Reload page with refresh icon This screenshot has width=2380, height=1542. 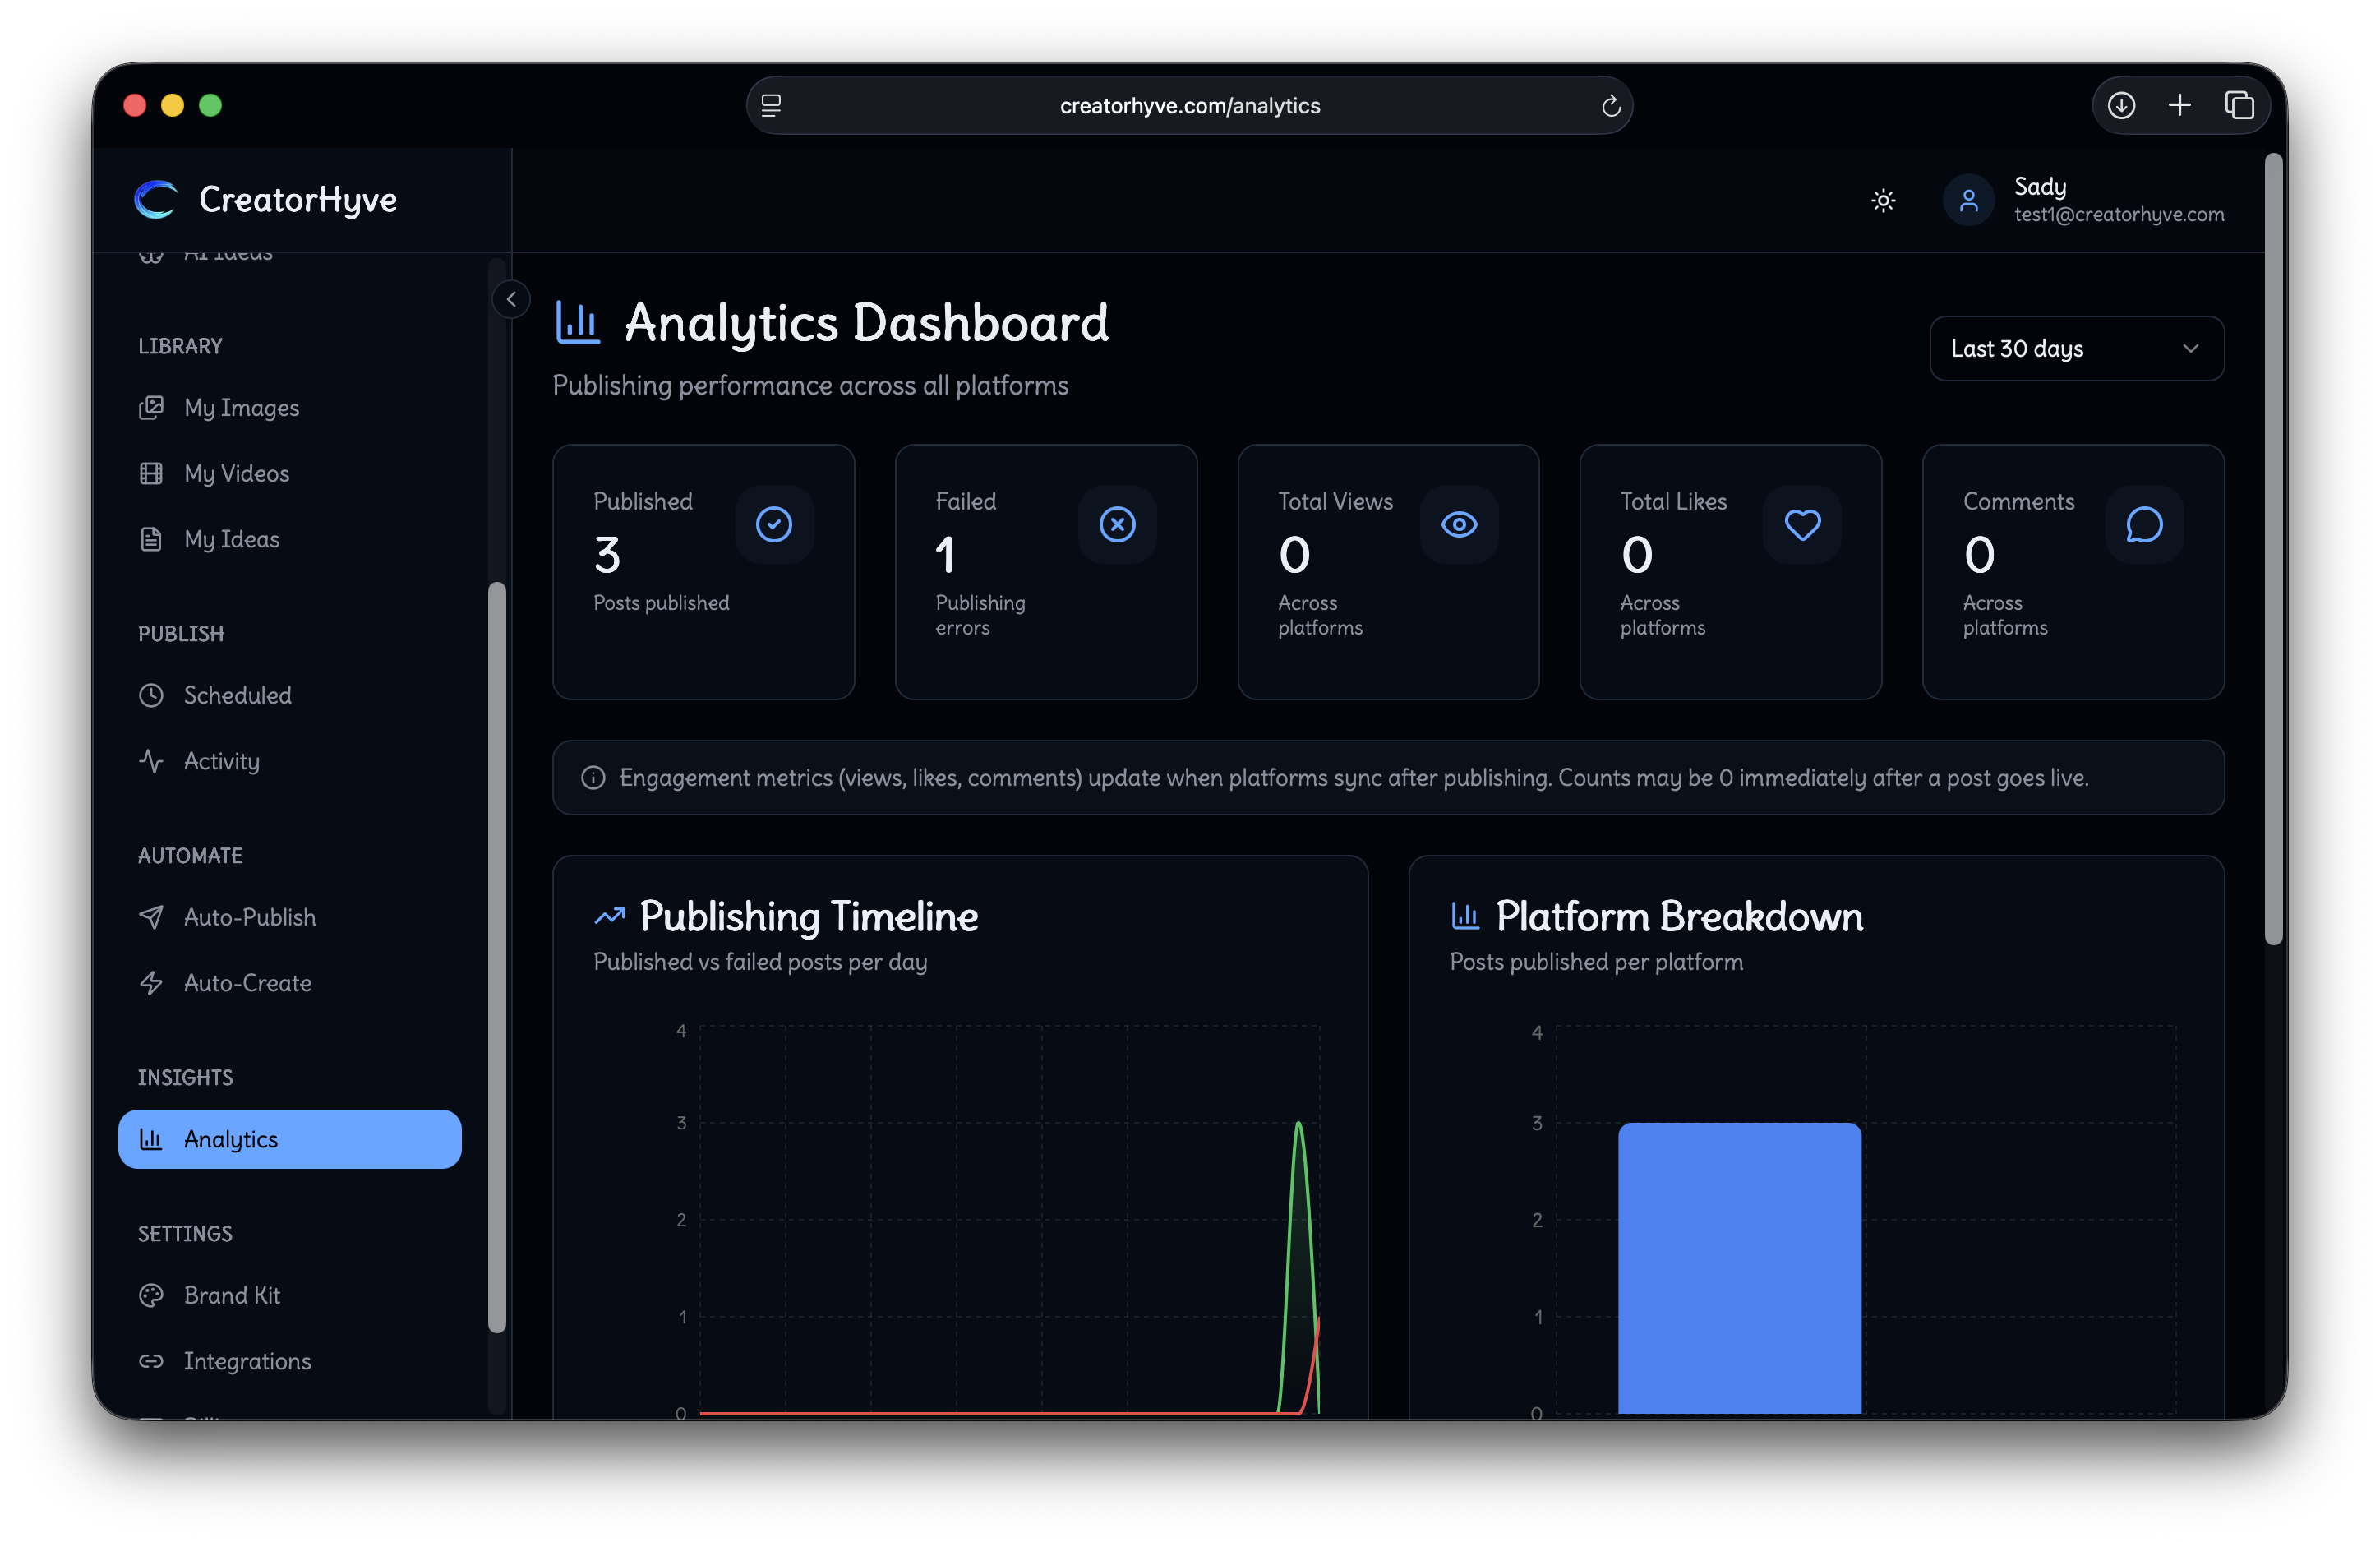pyautogui.click(x=1610, y=106)
